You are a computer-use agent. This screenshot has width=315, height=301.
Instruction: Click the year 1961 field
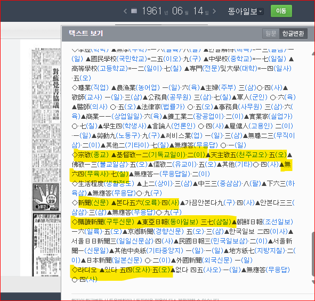152,11
